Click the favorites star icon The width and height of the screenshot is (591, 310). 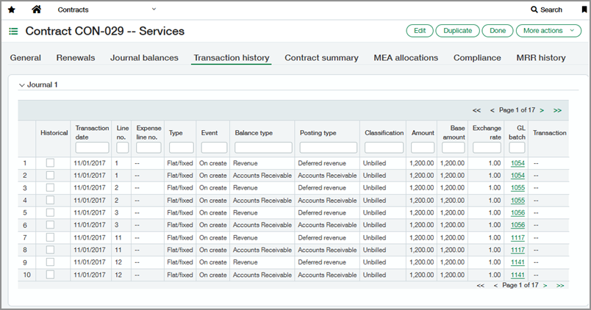pos(11,10)
